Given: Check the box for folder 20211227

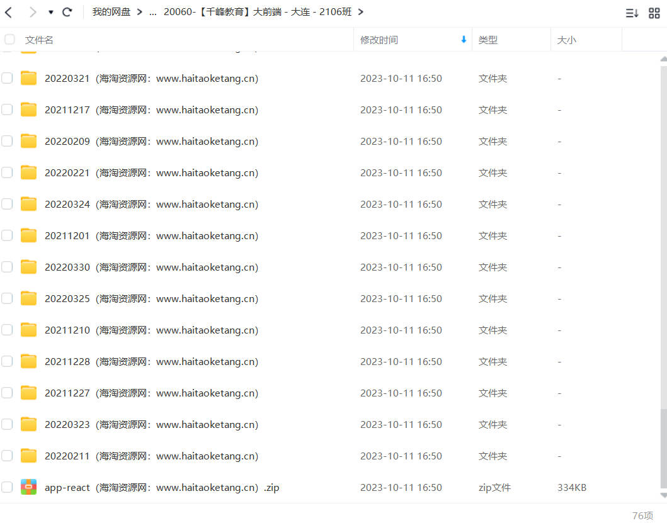Looking at the screenshot, I should pos(7,393).
